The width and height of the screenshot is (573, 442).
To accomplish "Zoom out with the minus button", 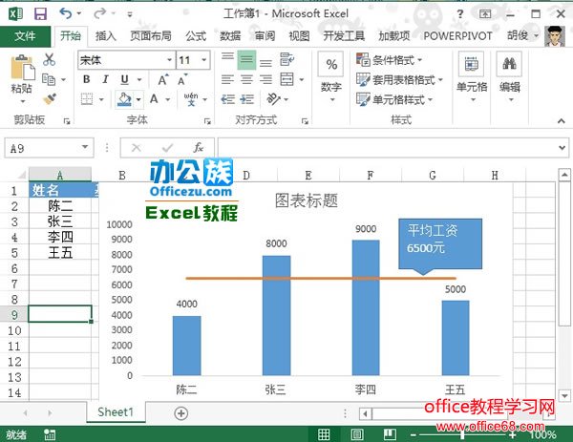I will click(x=414, y=434).
